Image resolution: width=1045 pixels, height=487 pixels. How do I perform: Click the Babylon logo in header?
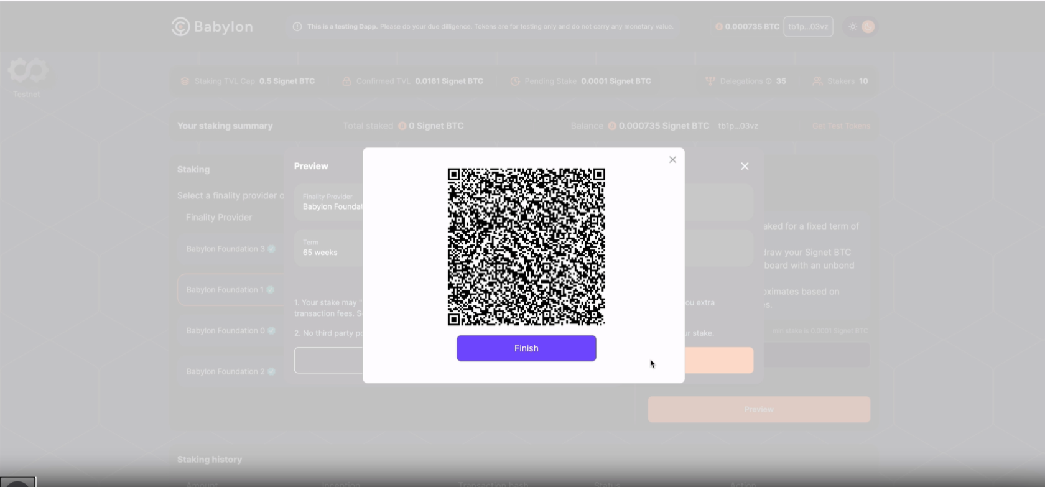tap(212, 27)
